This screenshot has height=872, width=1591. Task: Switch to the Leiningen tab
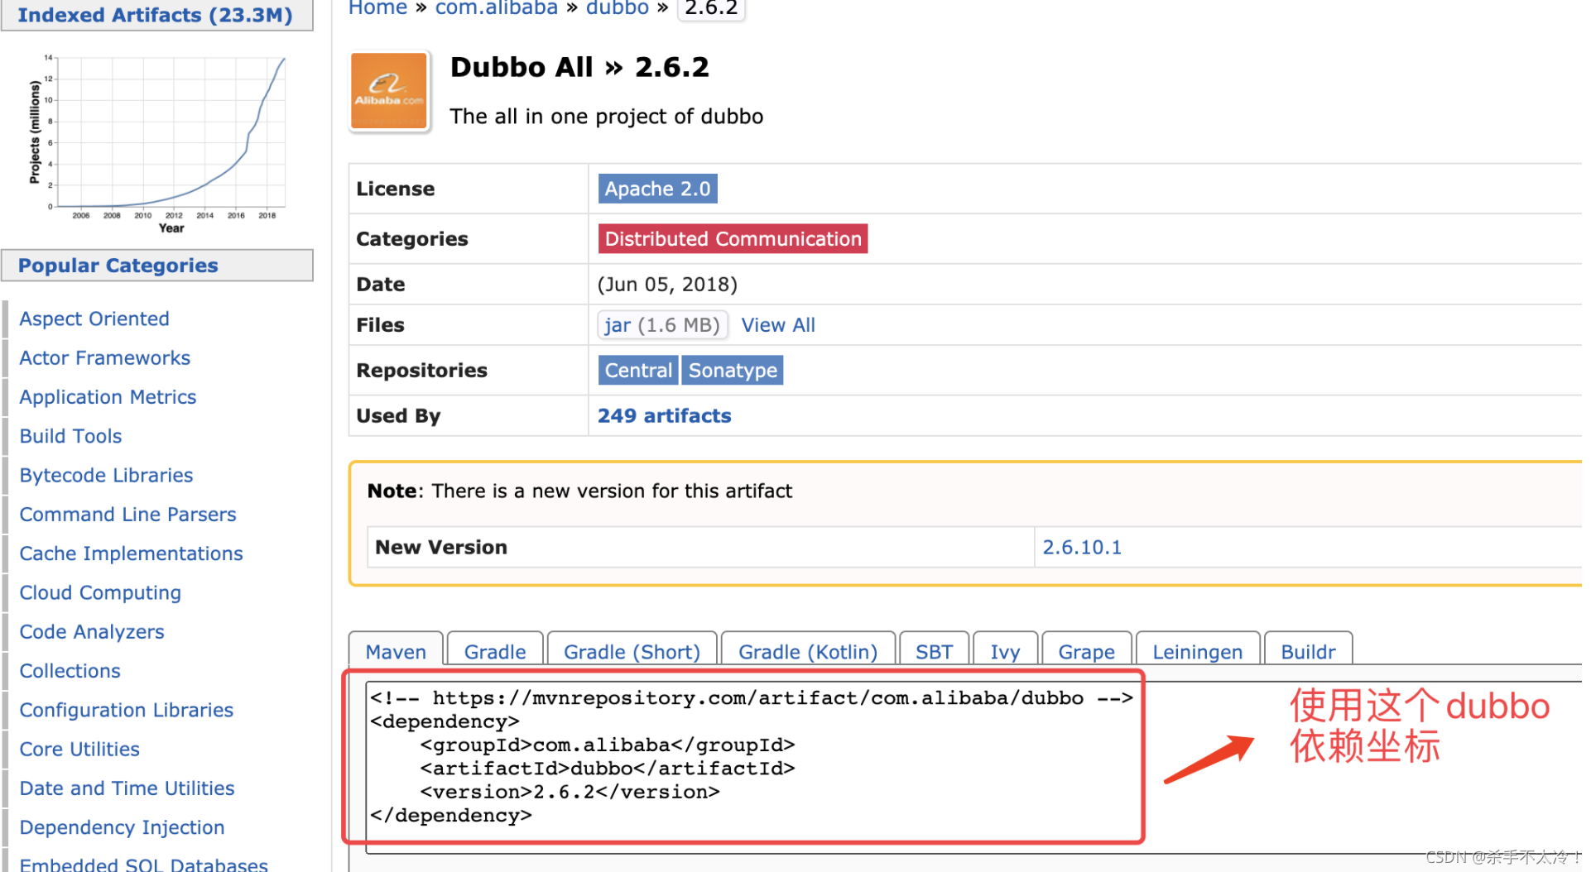[1198, 651]
